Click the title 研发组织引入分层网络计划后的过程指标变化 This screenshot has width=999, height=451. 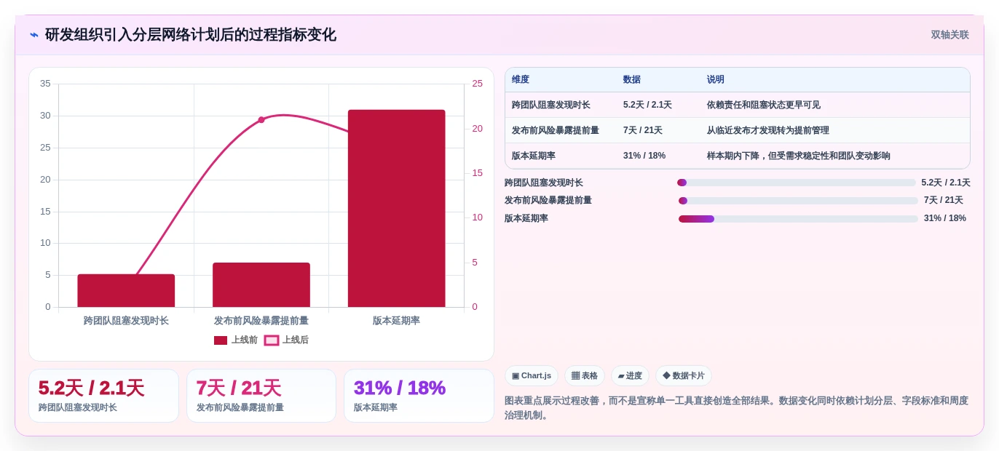click(x=191, y=35)
